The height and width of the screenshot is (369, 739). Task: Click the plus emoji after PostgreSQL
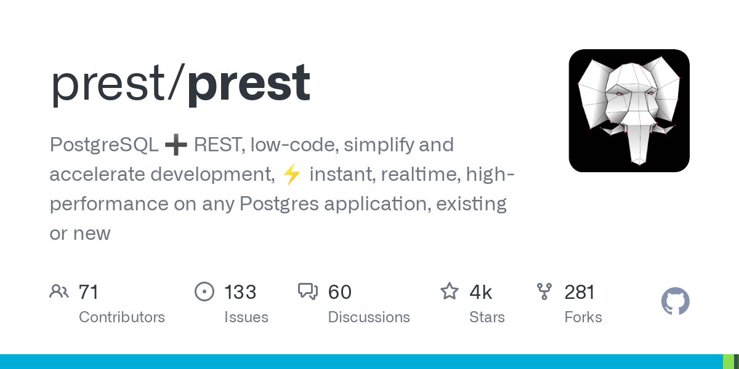(x=176, y=146)
